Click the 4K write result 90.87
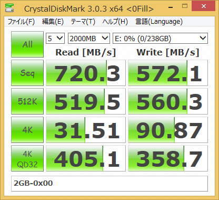Screen dimensions: 219x200 [x=168, y=130]
